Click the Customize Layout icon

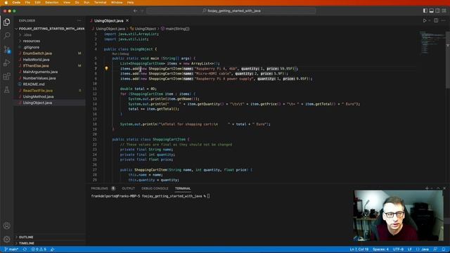pyautogui.click(x=444, y=11)
